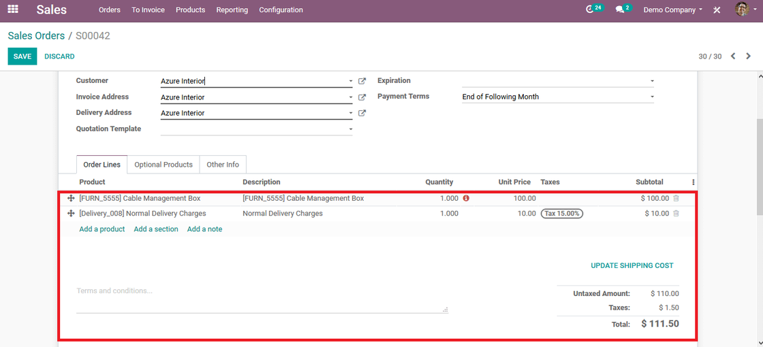Delete the Normal Delivery Charges line
This screenshot has height=347, width=763.
676,214
